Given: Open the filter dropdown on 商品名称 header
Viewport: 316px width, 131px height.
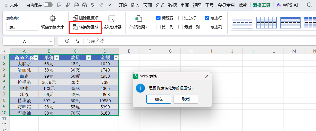Looking at the screenshot, I should tap(36, 58).
